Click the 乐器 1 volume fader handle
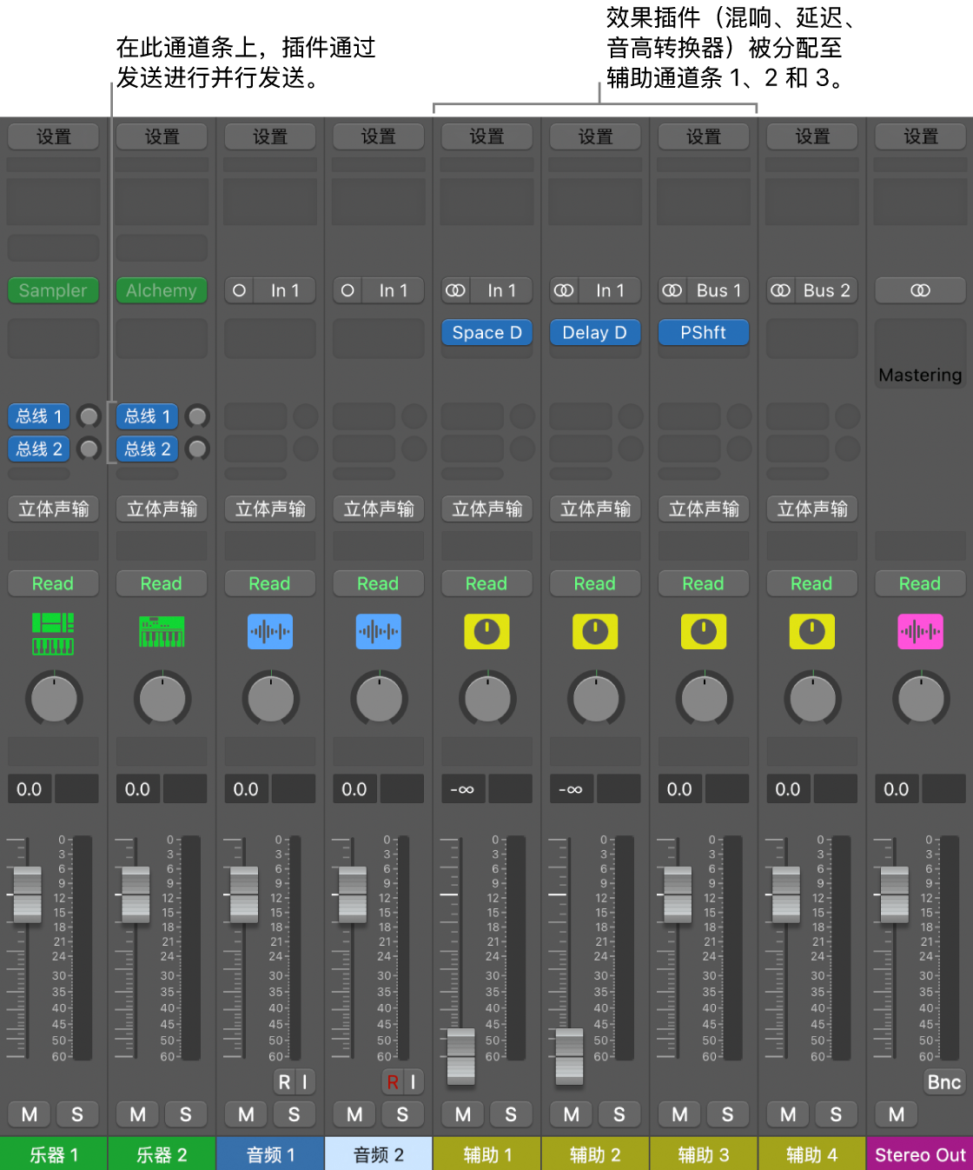973x1170 pixels. (x=27, y=894)
